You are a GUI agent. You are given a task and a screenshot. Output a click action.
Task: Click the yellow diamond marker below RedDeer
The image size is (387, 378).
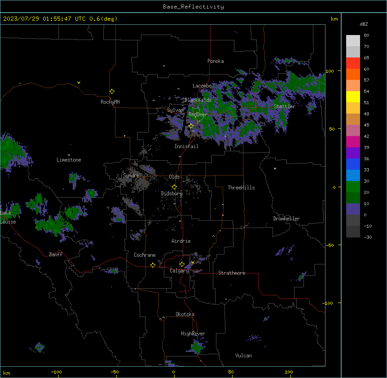click(x=191, y=126)
